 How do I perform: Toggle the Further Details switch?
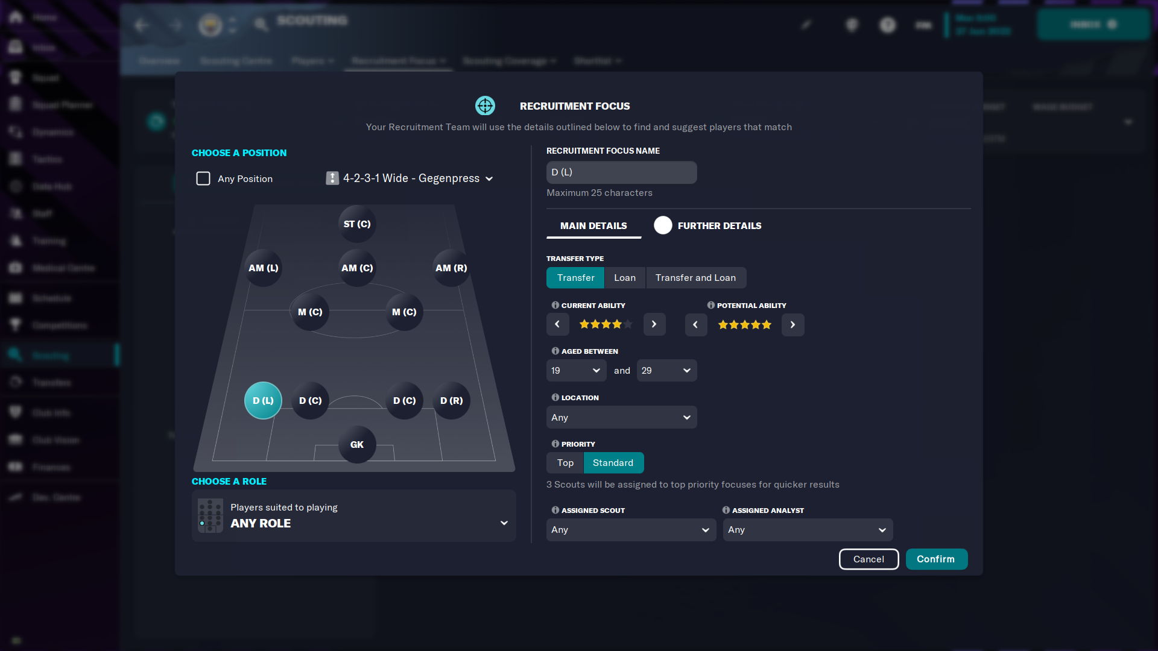click(663, 225)
